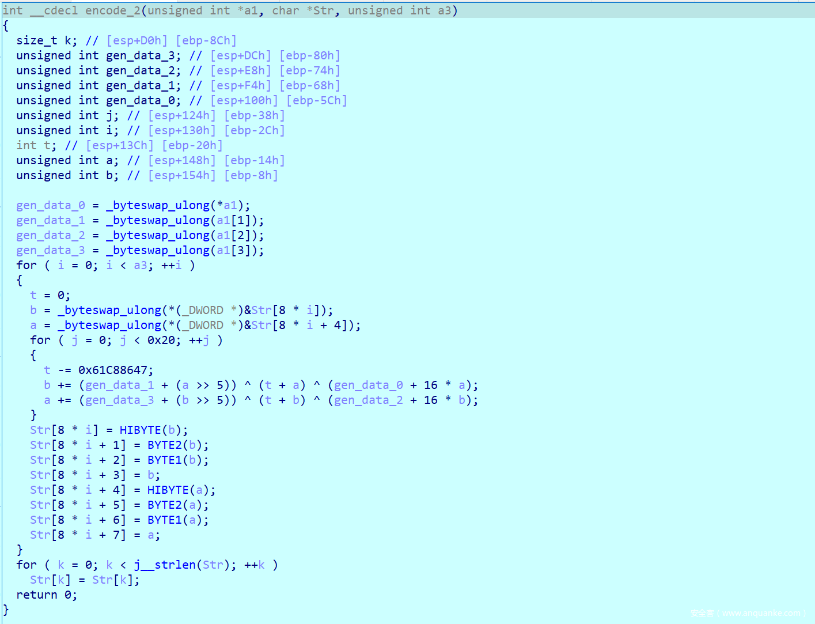Image resolution: width=815 pixels, height=624 pixels.
Task: Click the int t variable declaration
Action: 36,145
